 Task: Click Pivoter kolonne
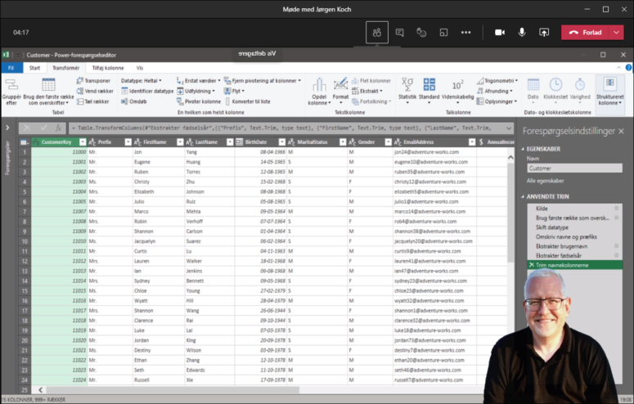[199, 101]
